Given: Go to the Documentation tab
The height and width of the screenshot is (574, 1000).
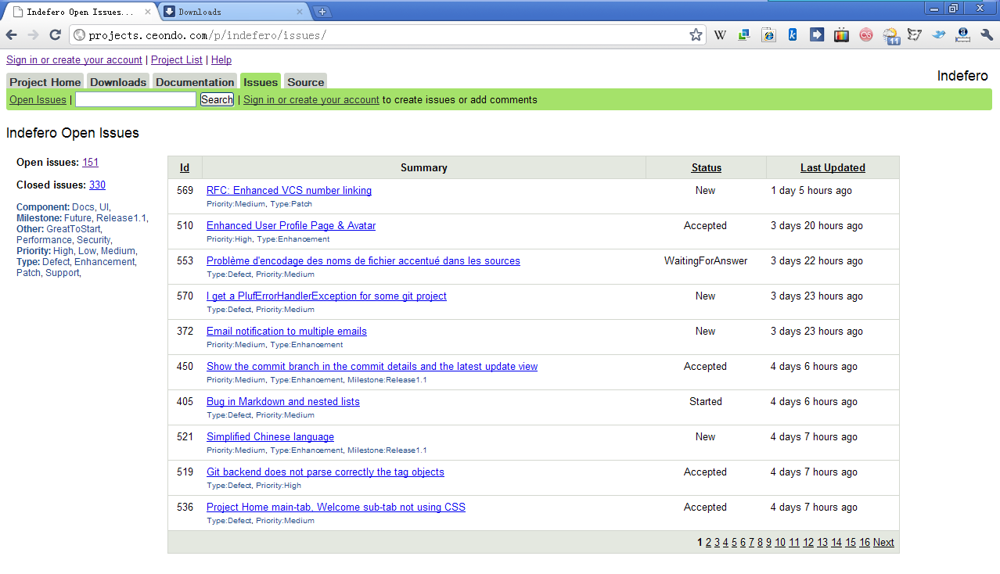Looking at the screenshot, I should (195, 82).
